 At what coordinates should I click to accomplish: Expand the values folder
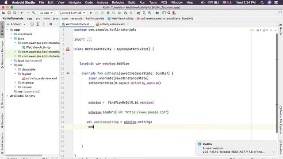pos(15,87)
